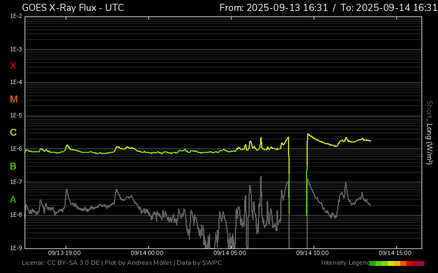Screen dimensions: 438x273
Task: Click the 'GOES X-Ray Flux - UTC' title
Action: 73,8
